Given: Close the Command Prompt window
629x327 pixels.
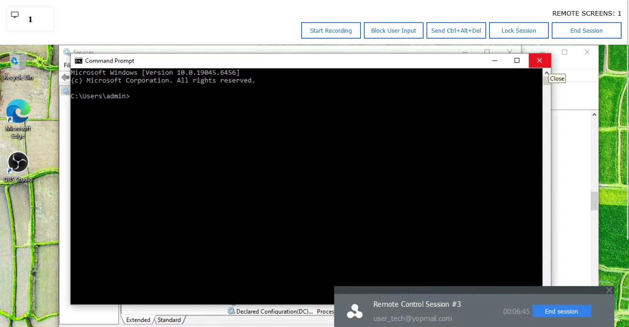Looking at the screenshot, I should point(540,61).
